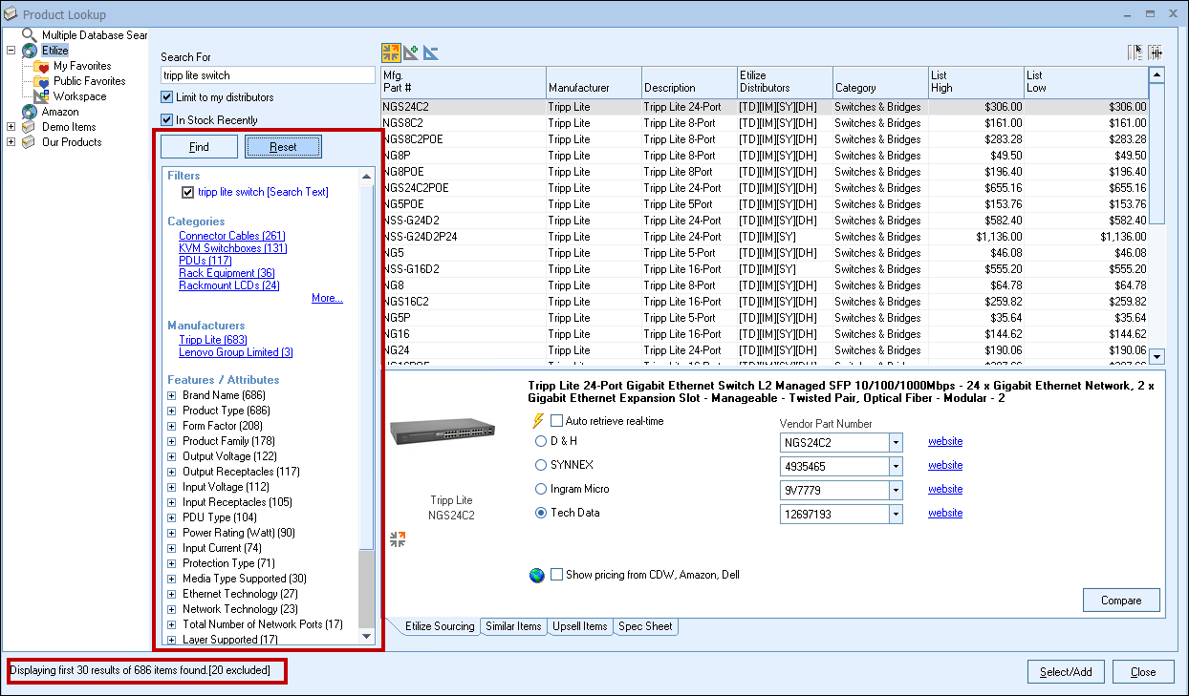The width and height of the screenshot is (1189, 696).
Task: Click the filter panel scroll up arrow
Action: pyautogui.click(x=367, y=176)
